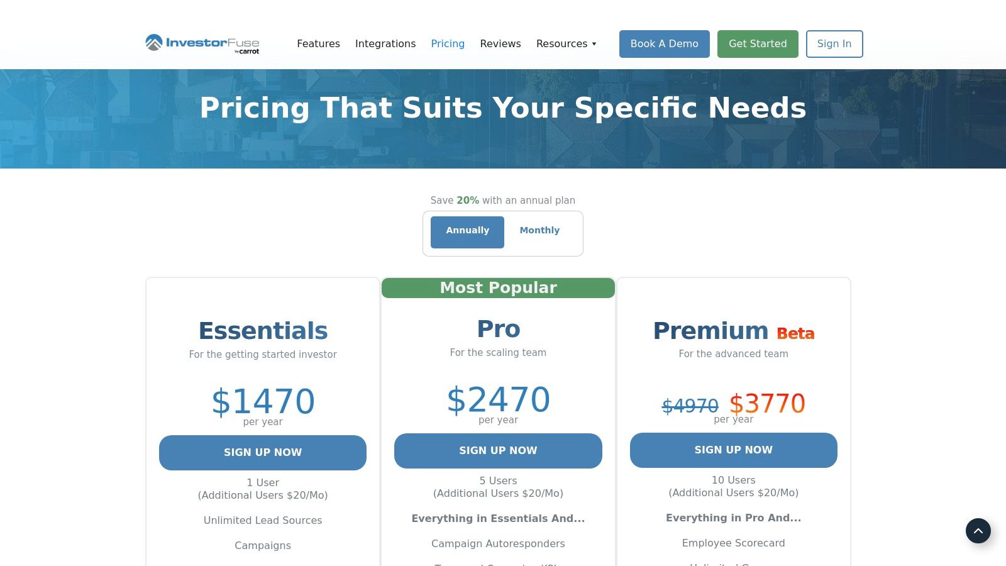Click the Essentials plan heading
The height and width of the screenshot is (566, 1006).
(x=263, y=331)
